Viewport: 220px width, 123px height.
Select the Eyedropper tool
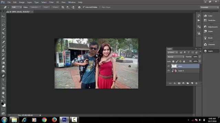(x=3, y=37)
